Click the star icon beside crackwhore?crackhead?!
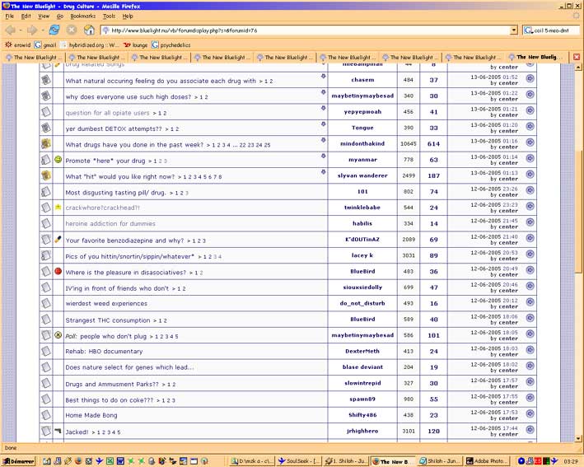 pos(58,207)
